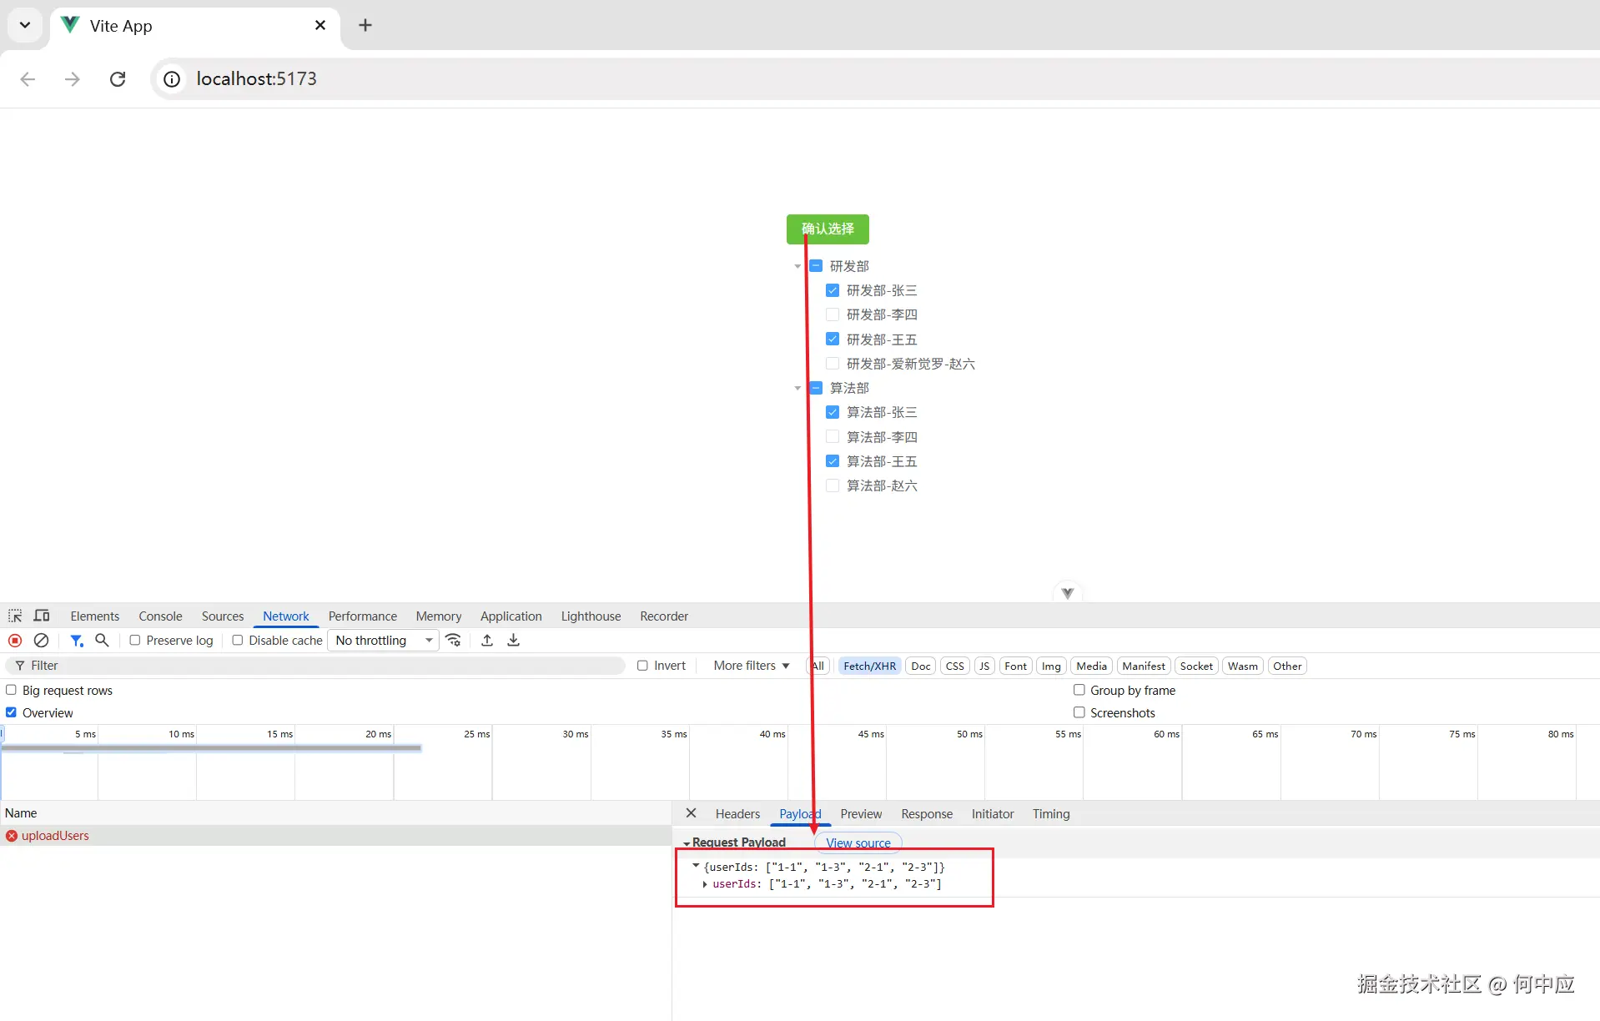Uncheck 研发部-王五
Image resolution: width=1600 pixels, height=1021 pixels.
coord(833,339)
